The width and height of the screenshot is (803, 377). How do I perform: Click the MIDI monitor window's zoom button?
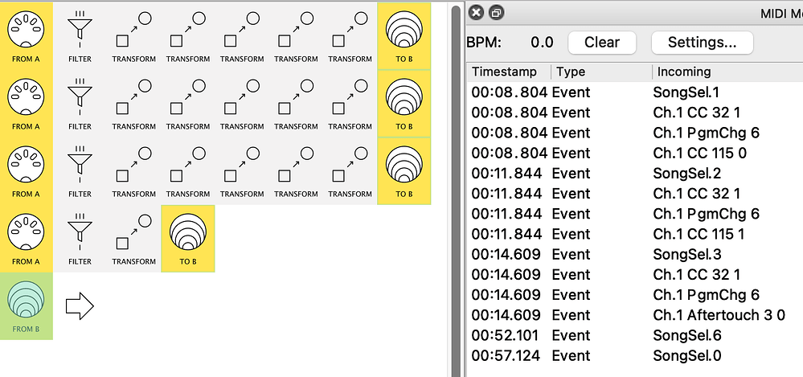click(x=497, y=13)
